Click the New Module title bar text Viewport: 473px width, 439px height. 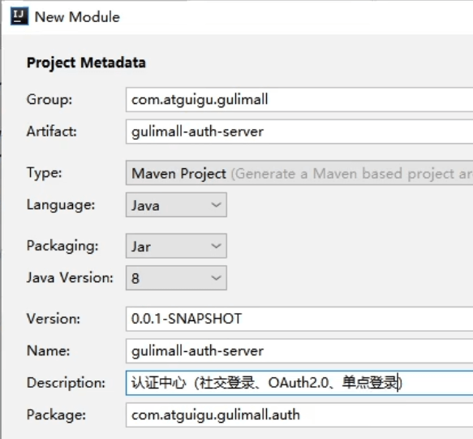pyautogui.click(x=77, y=17)
